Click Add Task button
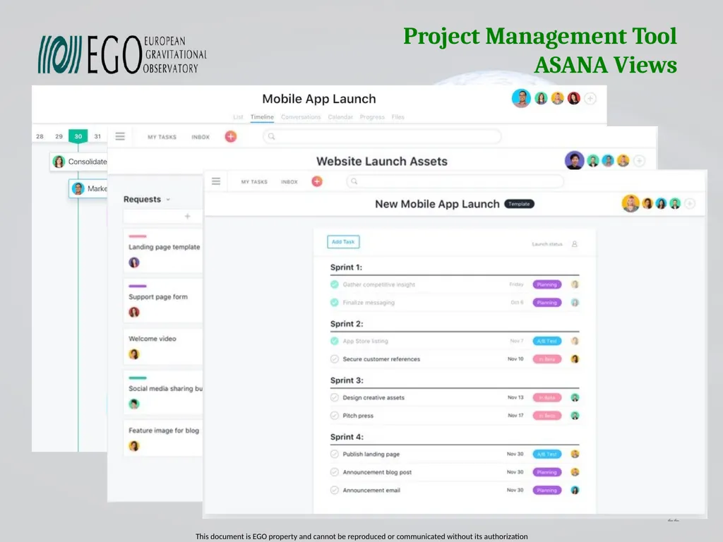The width and height of the screenshot is (723, 542). coord(343,241)
